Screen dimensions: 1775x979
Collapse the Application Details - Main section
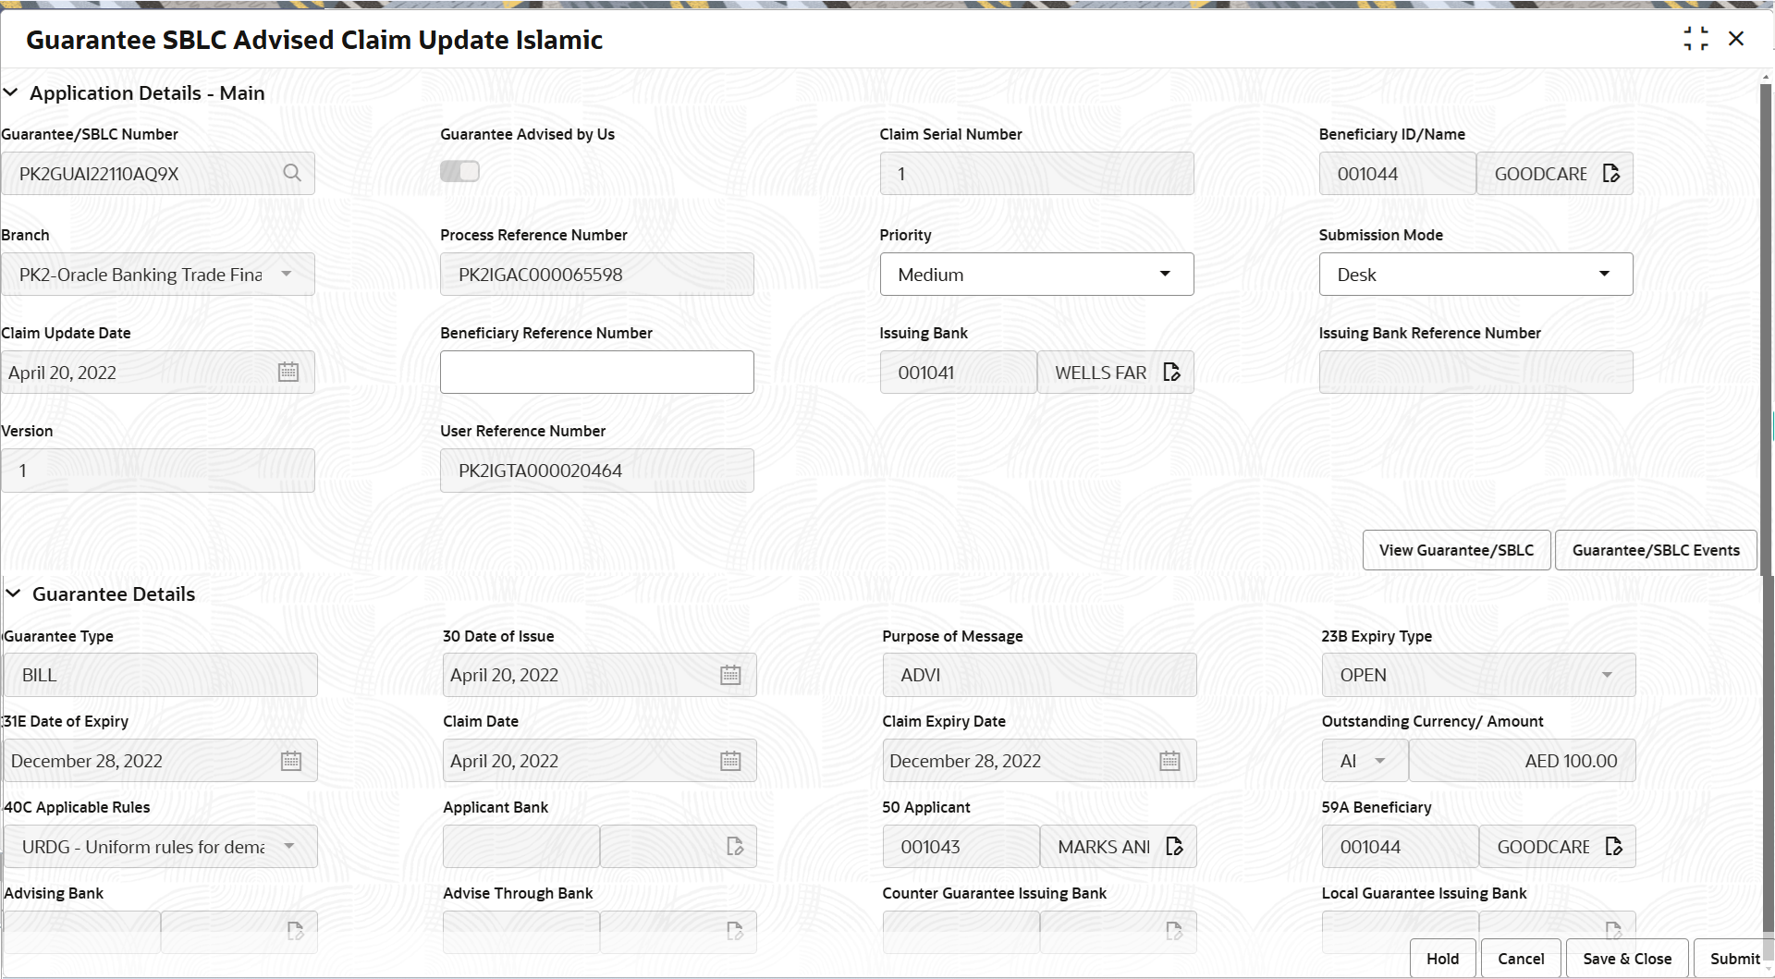coord(11,92)
